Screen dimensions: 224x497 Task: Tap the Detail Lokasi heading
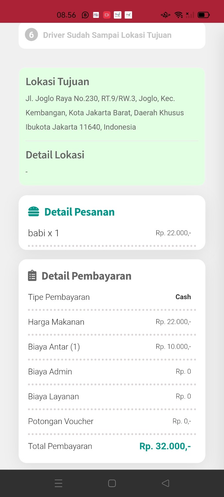pos(55,155)
